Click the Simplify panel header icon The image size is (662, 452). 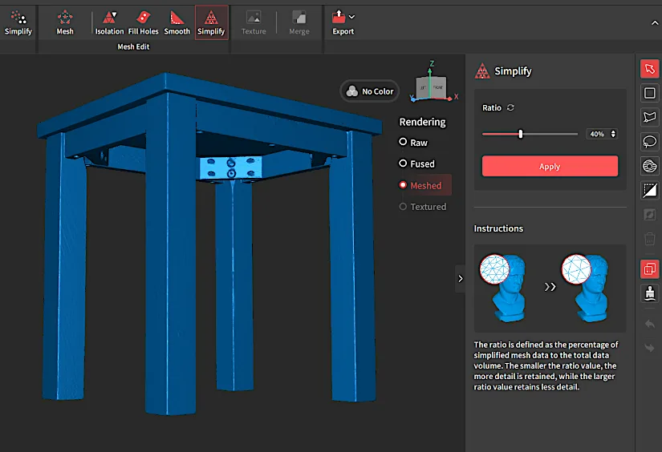(482, 71)
